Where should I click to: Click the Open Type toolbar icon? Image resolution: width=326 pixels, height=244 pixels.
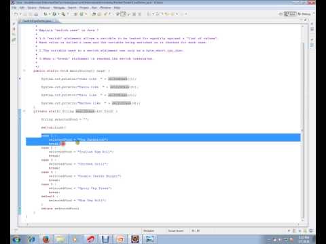pyautogui.click(x=94, y=14)
